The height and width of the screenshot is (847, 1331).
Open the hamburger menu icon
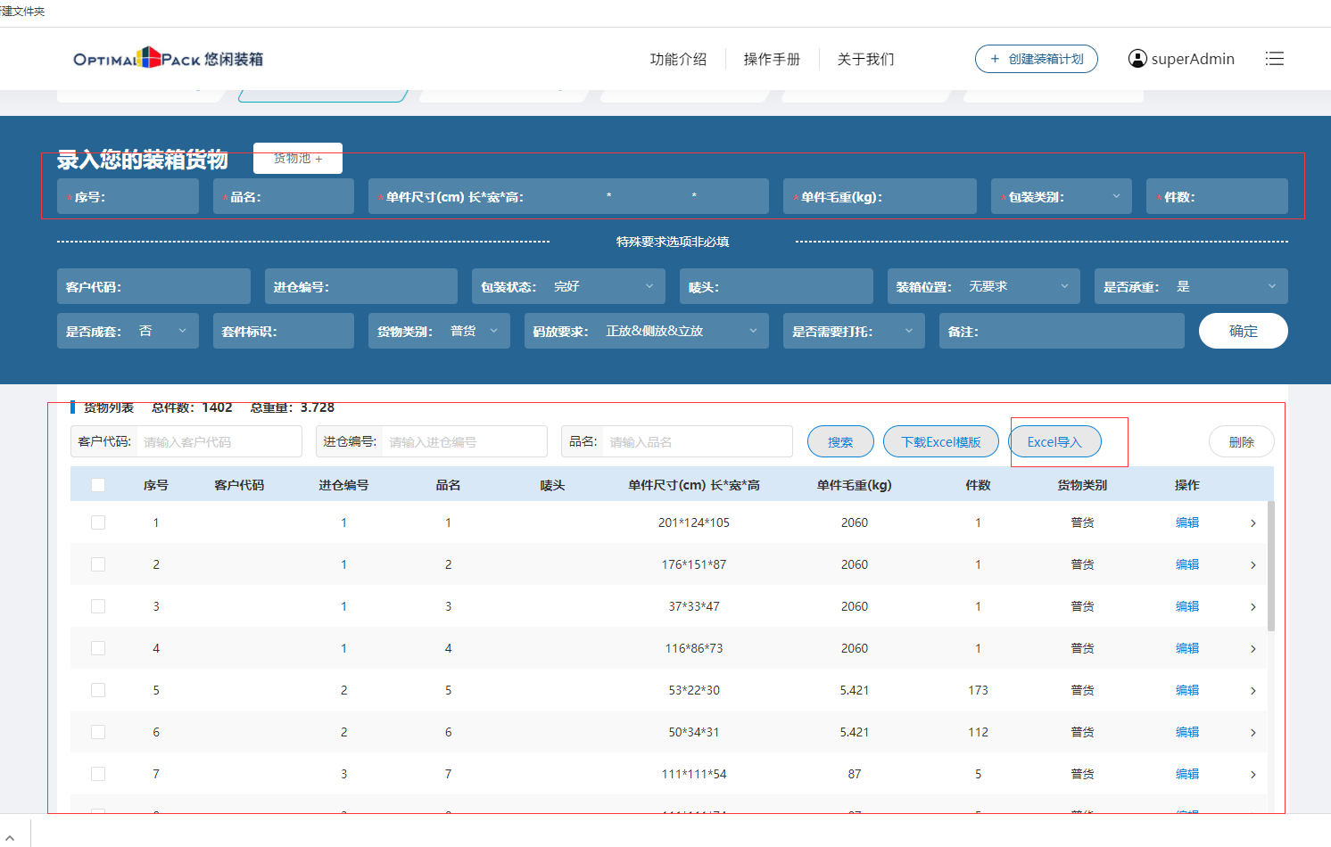tap(1274, 59)
